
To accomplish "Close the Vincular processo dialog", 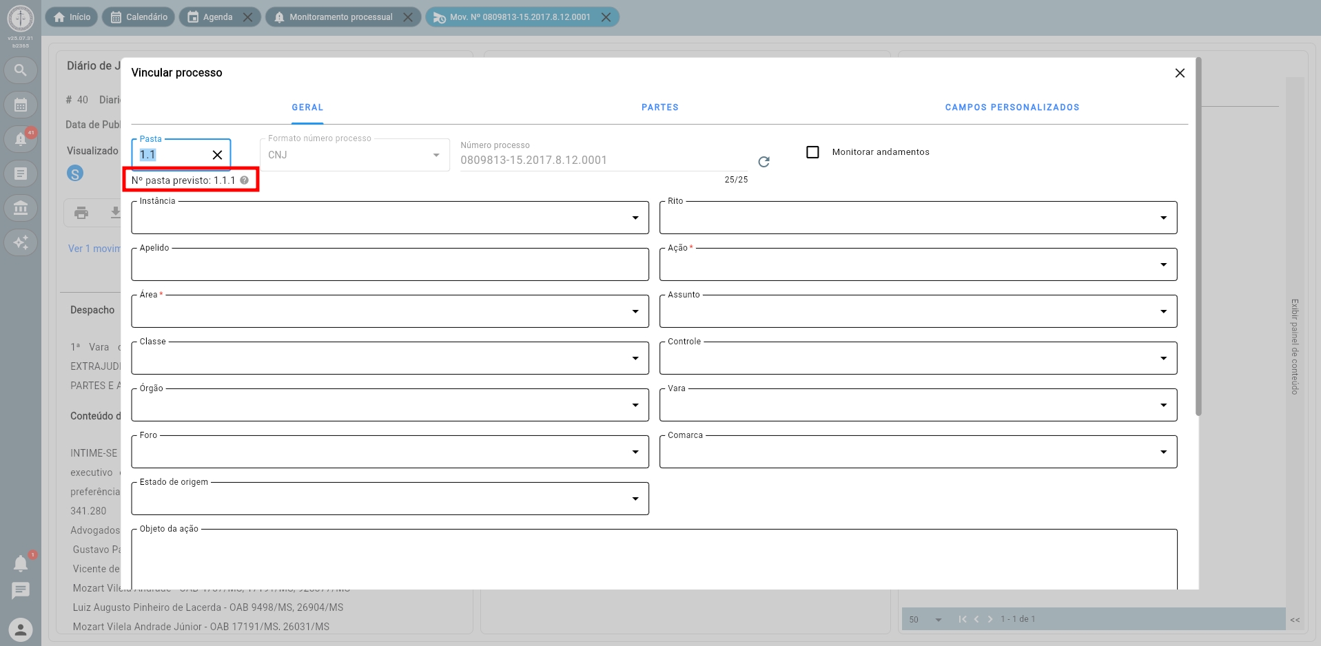I will (x=1180, y=73).
